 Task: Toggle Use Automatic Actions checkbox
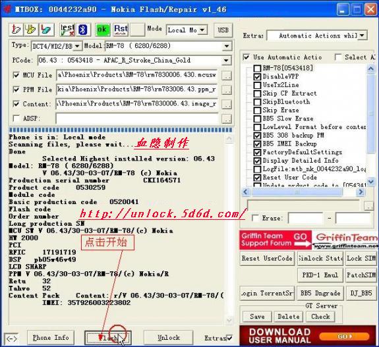(x=246, y=57)
